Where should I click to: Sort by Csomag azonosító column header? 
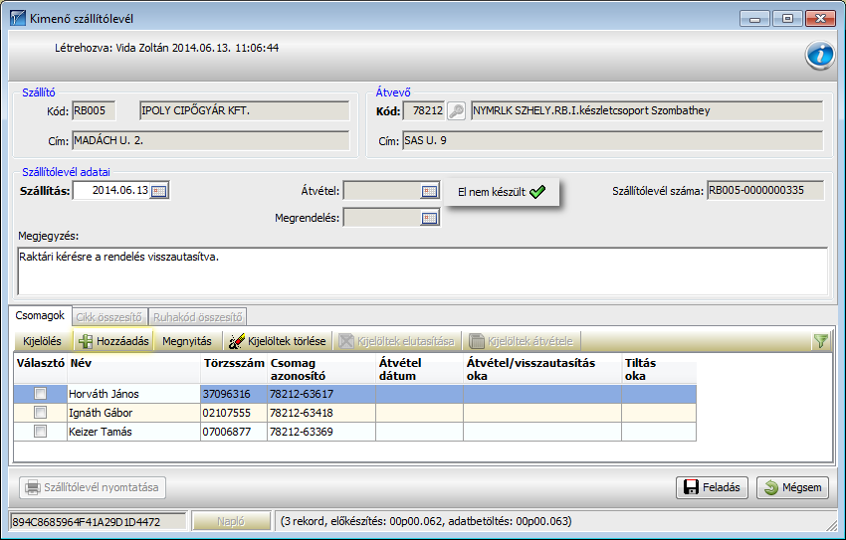click(321, 369)
